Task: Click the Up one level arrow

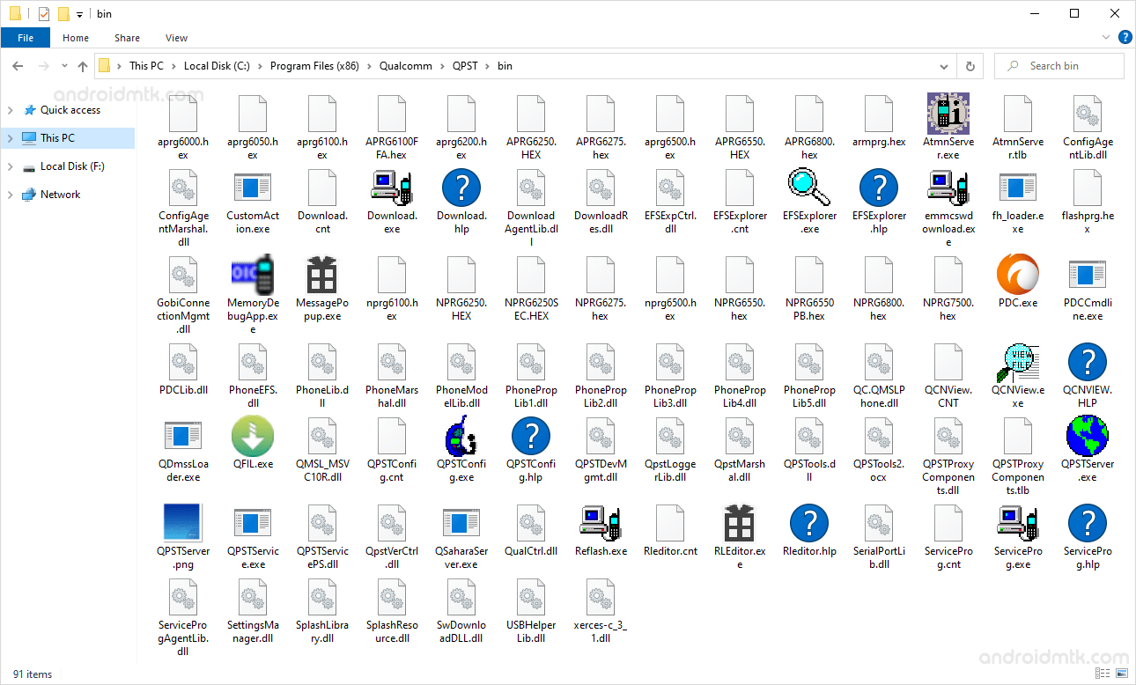Action: point(83,66)
